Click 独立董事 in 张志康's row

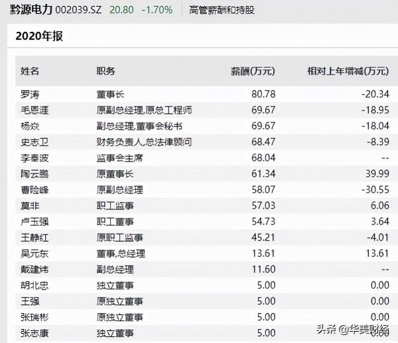coord(115,333)
